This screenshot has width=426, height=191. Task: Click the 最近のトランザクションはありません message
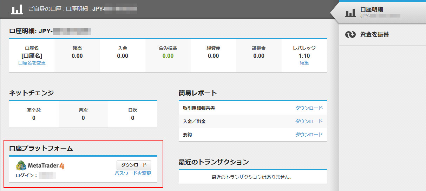(x=252, y=177)
